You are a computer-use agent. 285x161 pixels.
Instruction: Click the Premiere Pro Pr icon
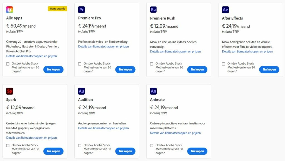[82, 10]
